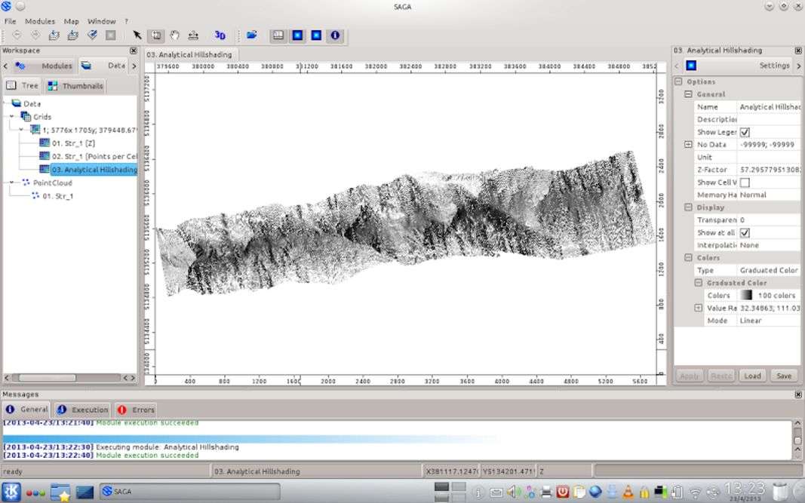The image size is (805, 503).
Task: Open the Modules menu
Action: pos(40,21)
